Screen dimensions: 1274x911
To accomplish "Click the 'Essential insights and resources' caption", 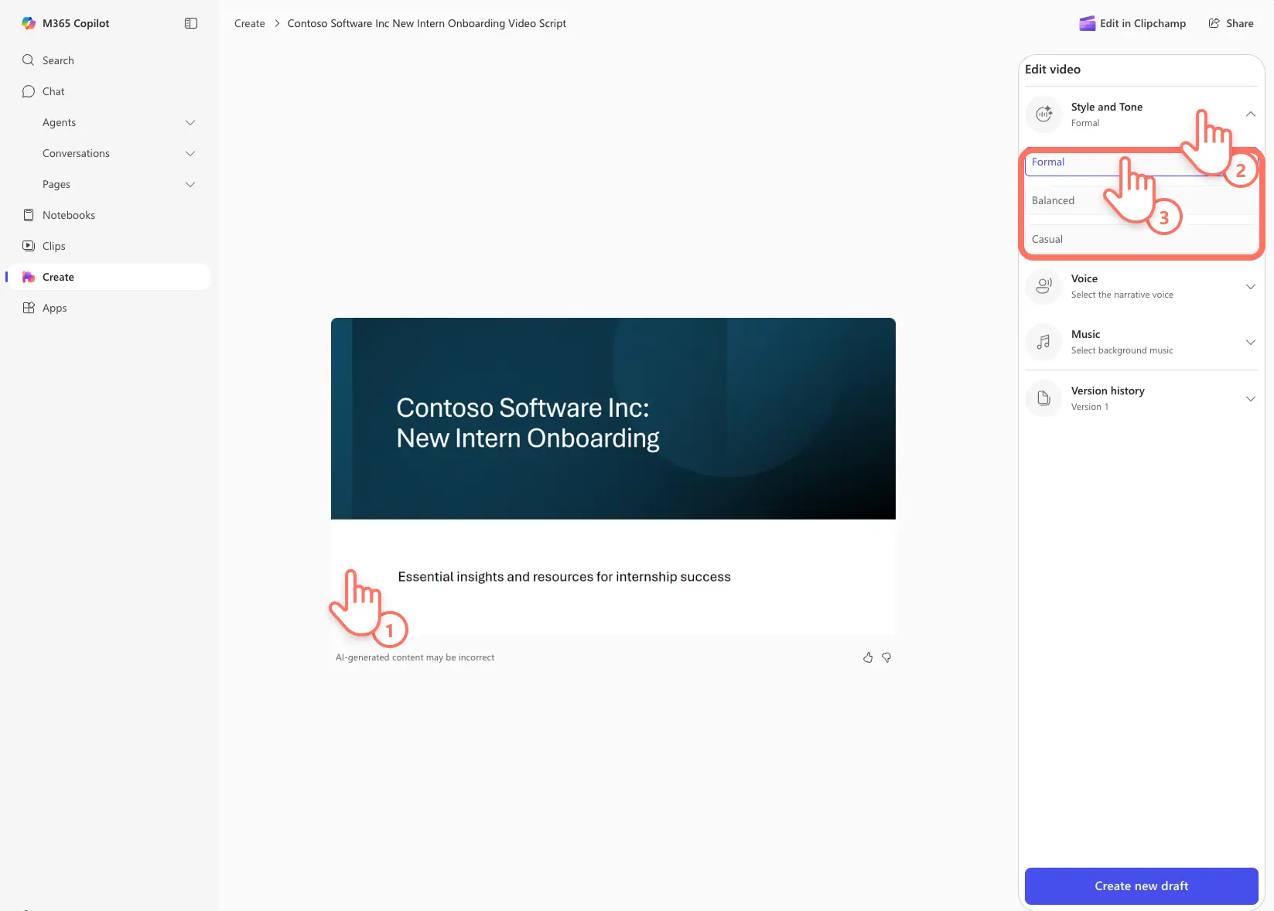I will [x=564, y=577].
